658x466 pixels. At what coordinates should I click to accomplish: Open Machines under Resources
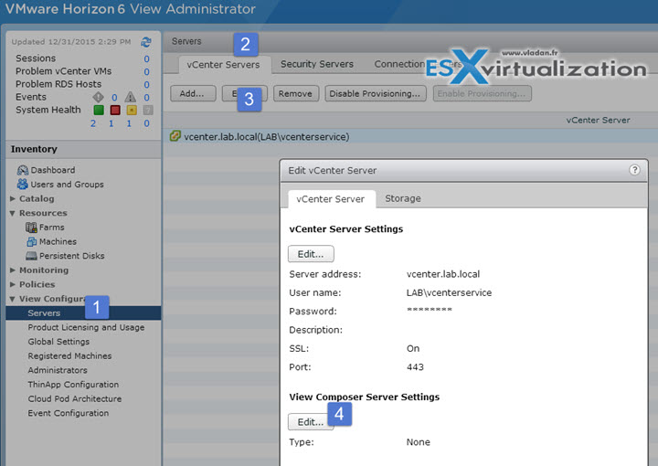coord(58,241)
